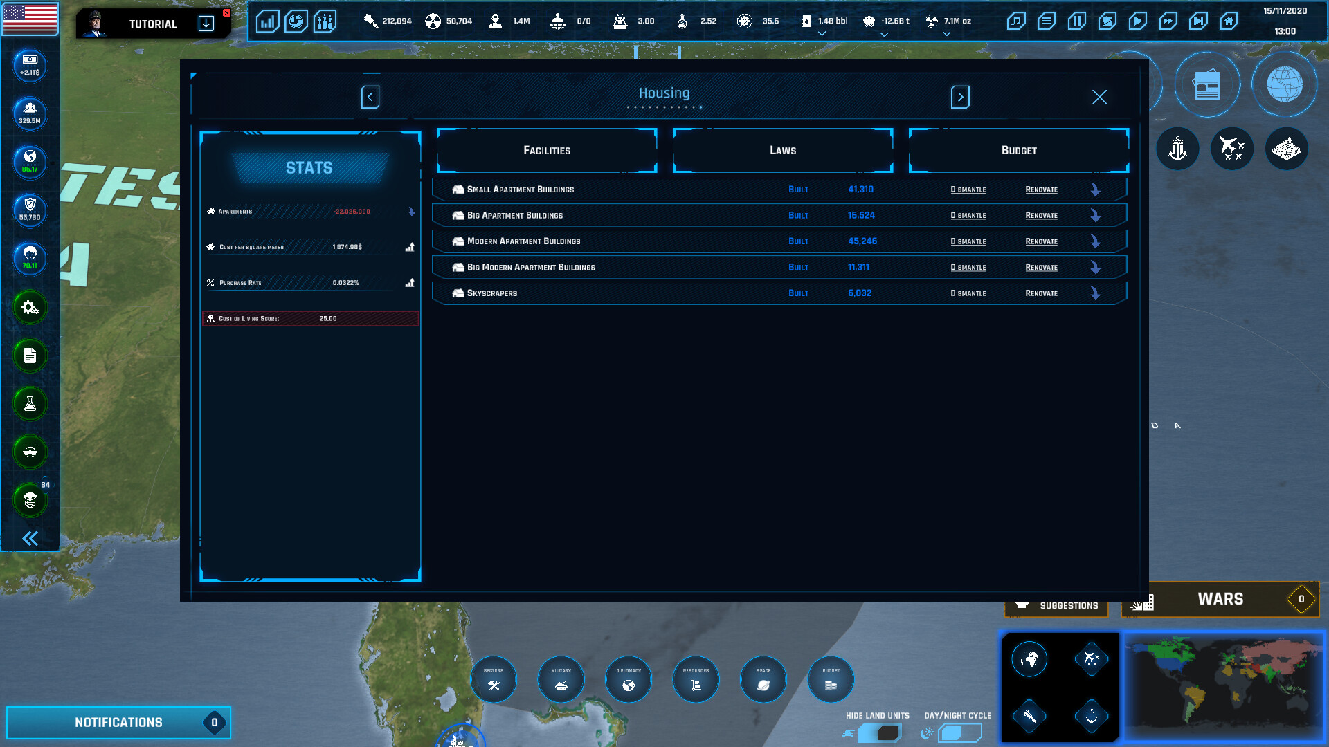Select the naval anchor ship icon
The image size is (1329, 747).
pyautogui.click(x=1177, y=149)
